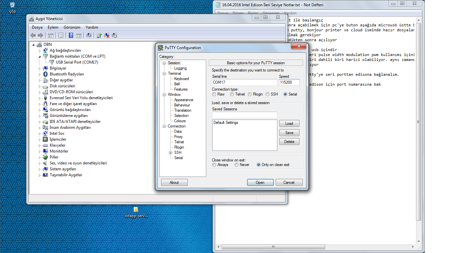Click the OBN computer root icon
The width and height of the screenshot is (450, 253).
39,44
